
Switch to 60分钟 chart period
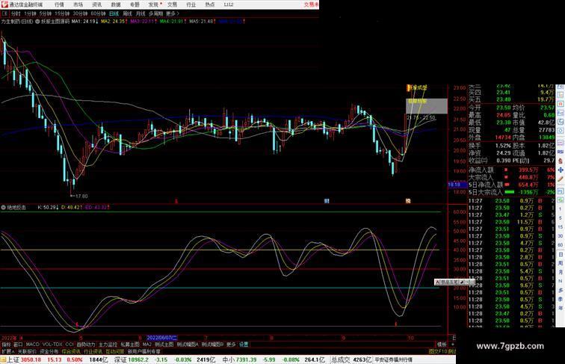pyautogui.click(x=98, y=13)
